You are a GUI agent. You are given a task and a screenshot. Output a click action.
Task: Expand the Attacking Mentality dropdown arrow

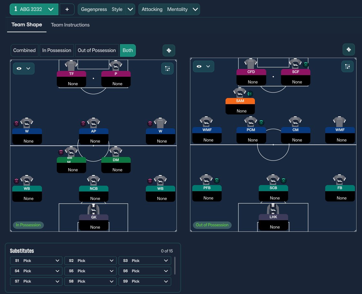pyautogui.click(x=195, y=9)
